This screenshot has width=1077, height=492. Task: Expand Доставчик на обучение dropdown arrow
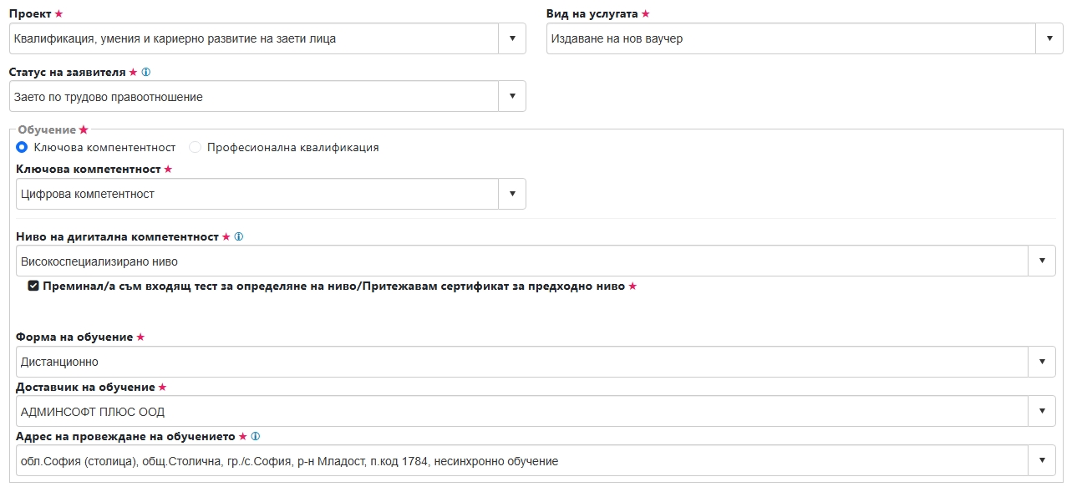[x=1042, y=411]
